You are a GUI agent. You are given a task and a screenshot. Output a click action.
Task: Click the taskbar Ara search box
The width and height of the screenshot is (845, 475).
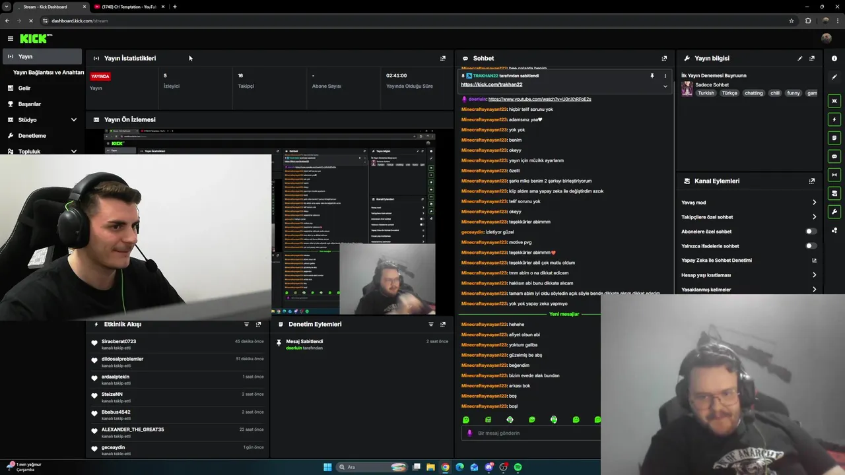click(372, 467)
